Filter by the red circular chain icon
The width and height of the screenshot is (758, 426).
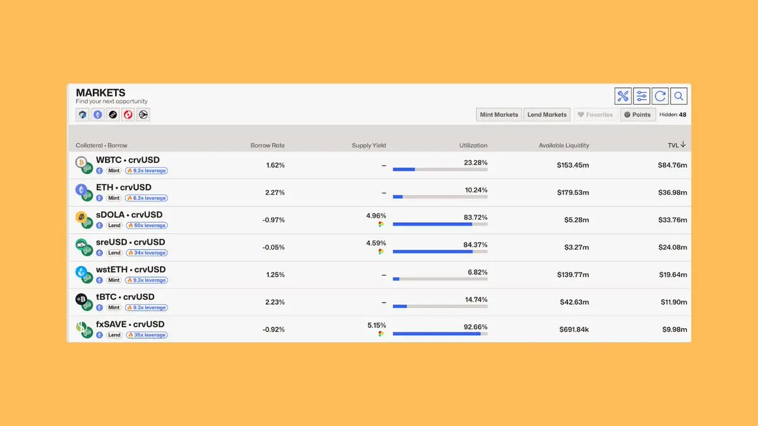pyautogui.click(x=128, y=115)
